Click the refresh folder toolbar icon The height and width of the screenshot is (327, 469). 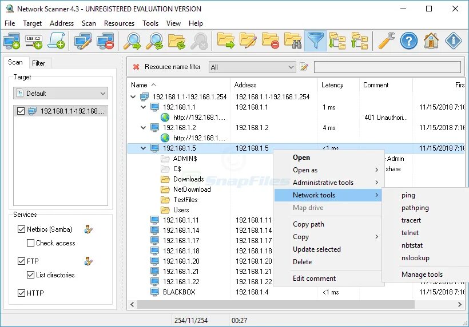tap(177, 41)
